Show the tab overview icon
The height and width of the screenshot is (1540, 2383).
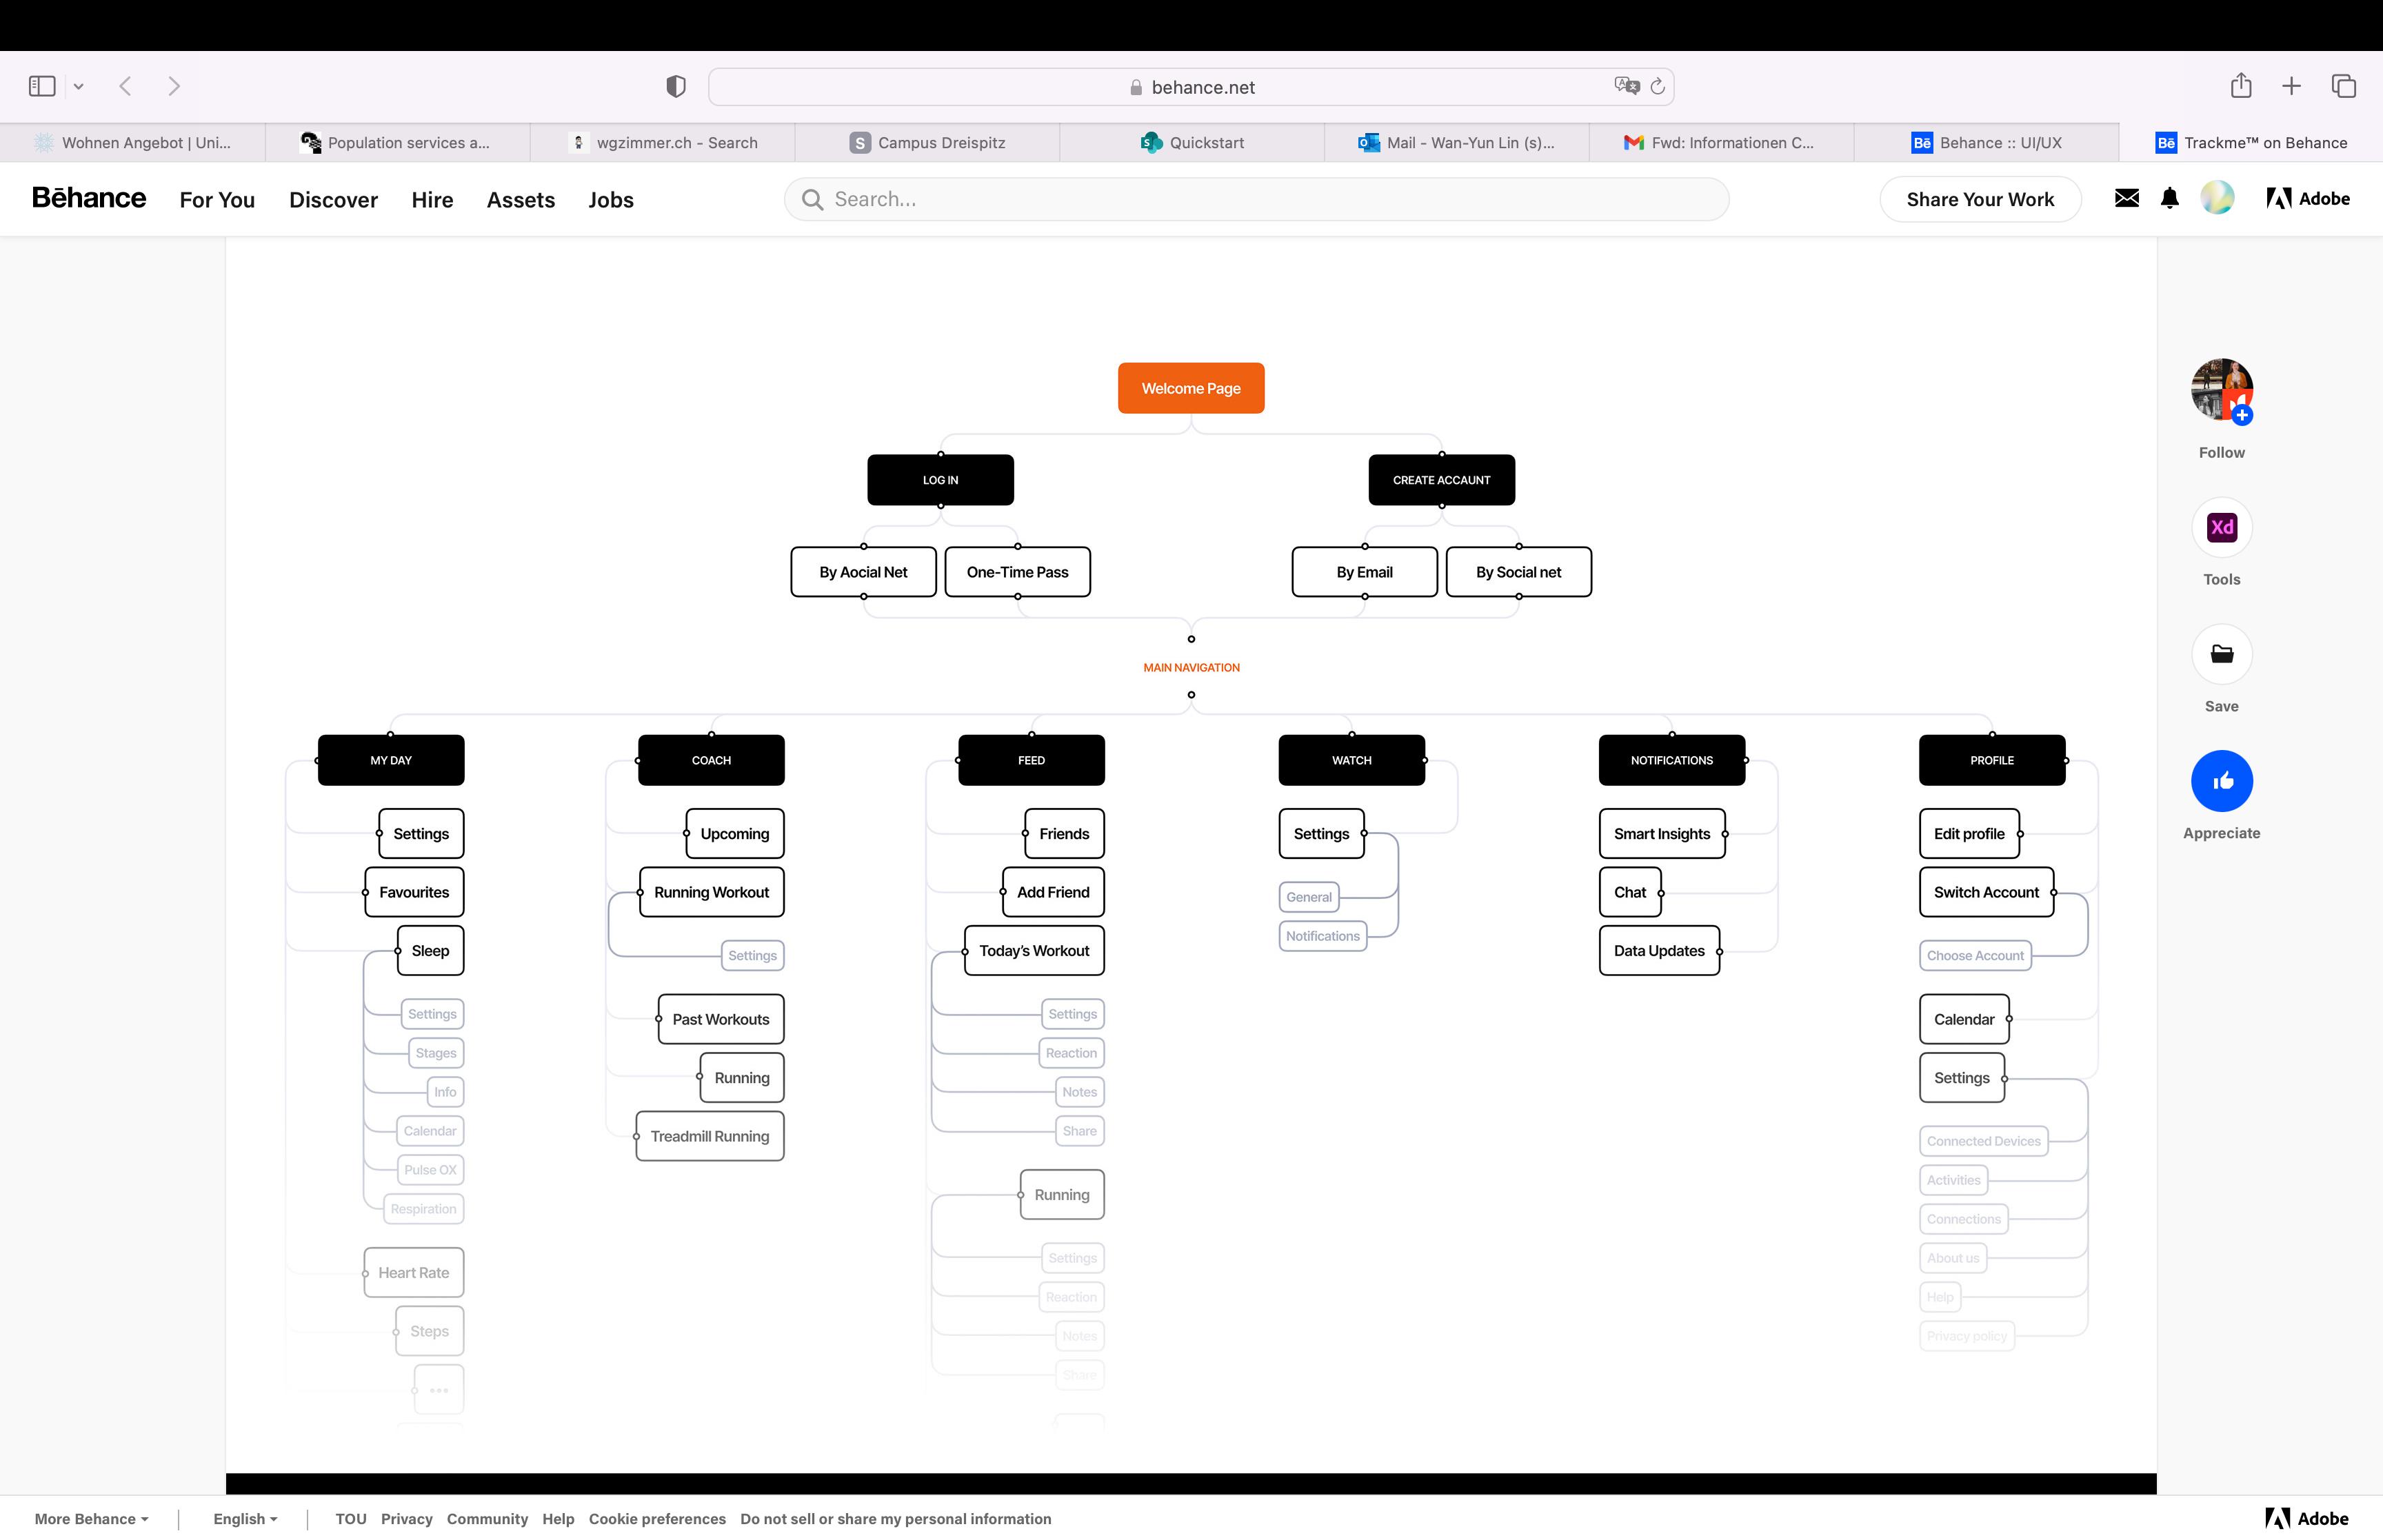point(2343,86)
